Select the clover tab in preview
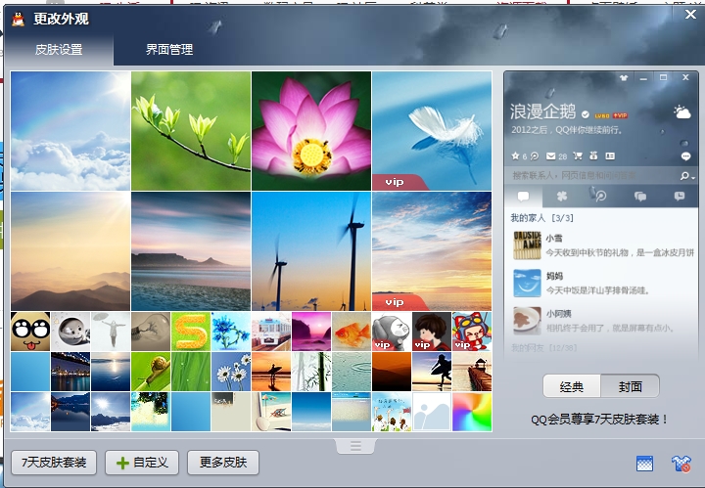 562,197
